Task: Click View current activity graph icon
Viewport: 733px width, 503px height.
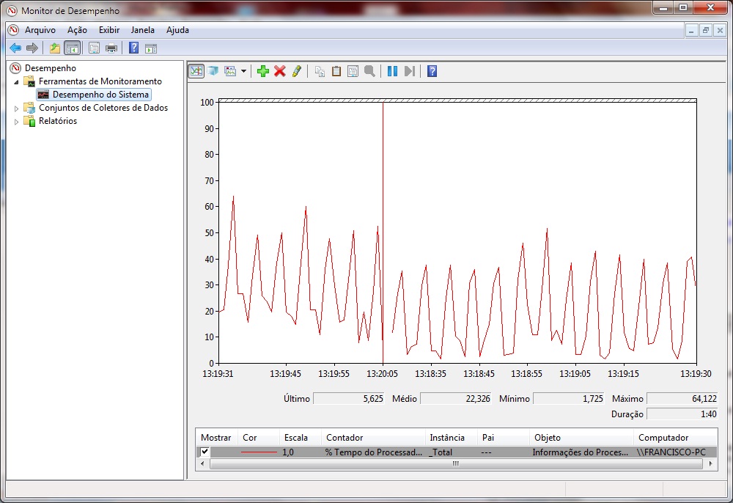Action: click(196, 71)
